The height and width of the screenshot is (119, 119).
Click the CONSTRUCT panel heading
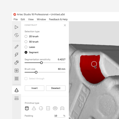pos(31,25)
